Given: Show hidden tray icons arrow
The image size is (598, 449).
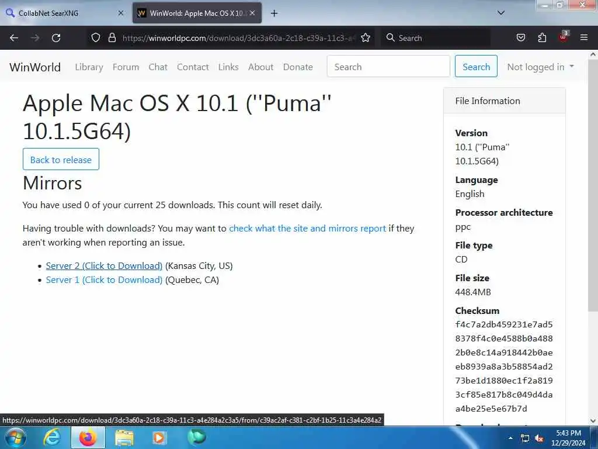Looking at the screenshot, I should click(x=510, y=438).
